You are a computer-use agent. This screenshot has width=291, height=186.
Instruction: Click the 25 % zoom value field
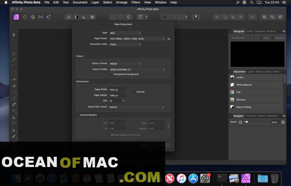pyautogui.click(x=275, y=122)
